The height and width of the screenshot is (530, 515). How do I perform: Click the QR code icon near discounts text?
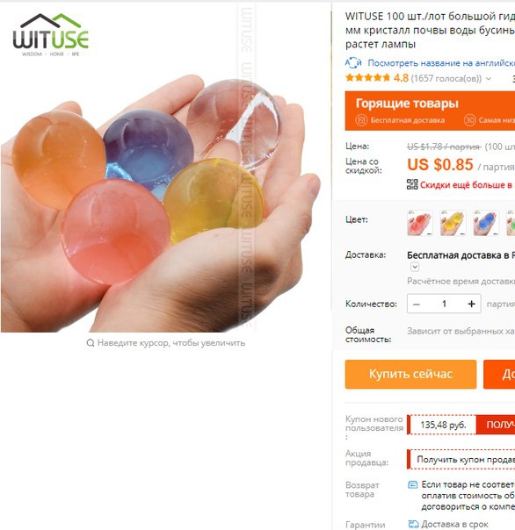(412, 184)
